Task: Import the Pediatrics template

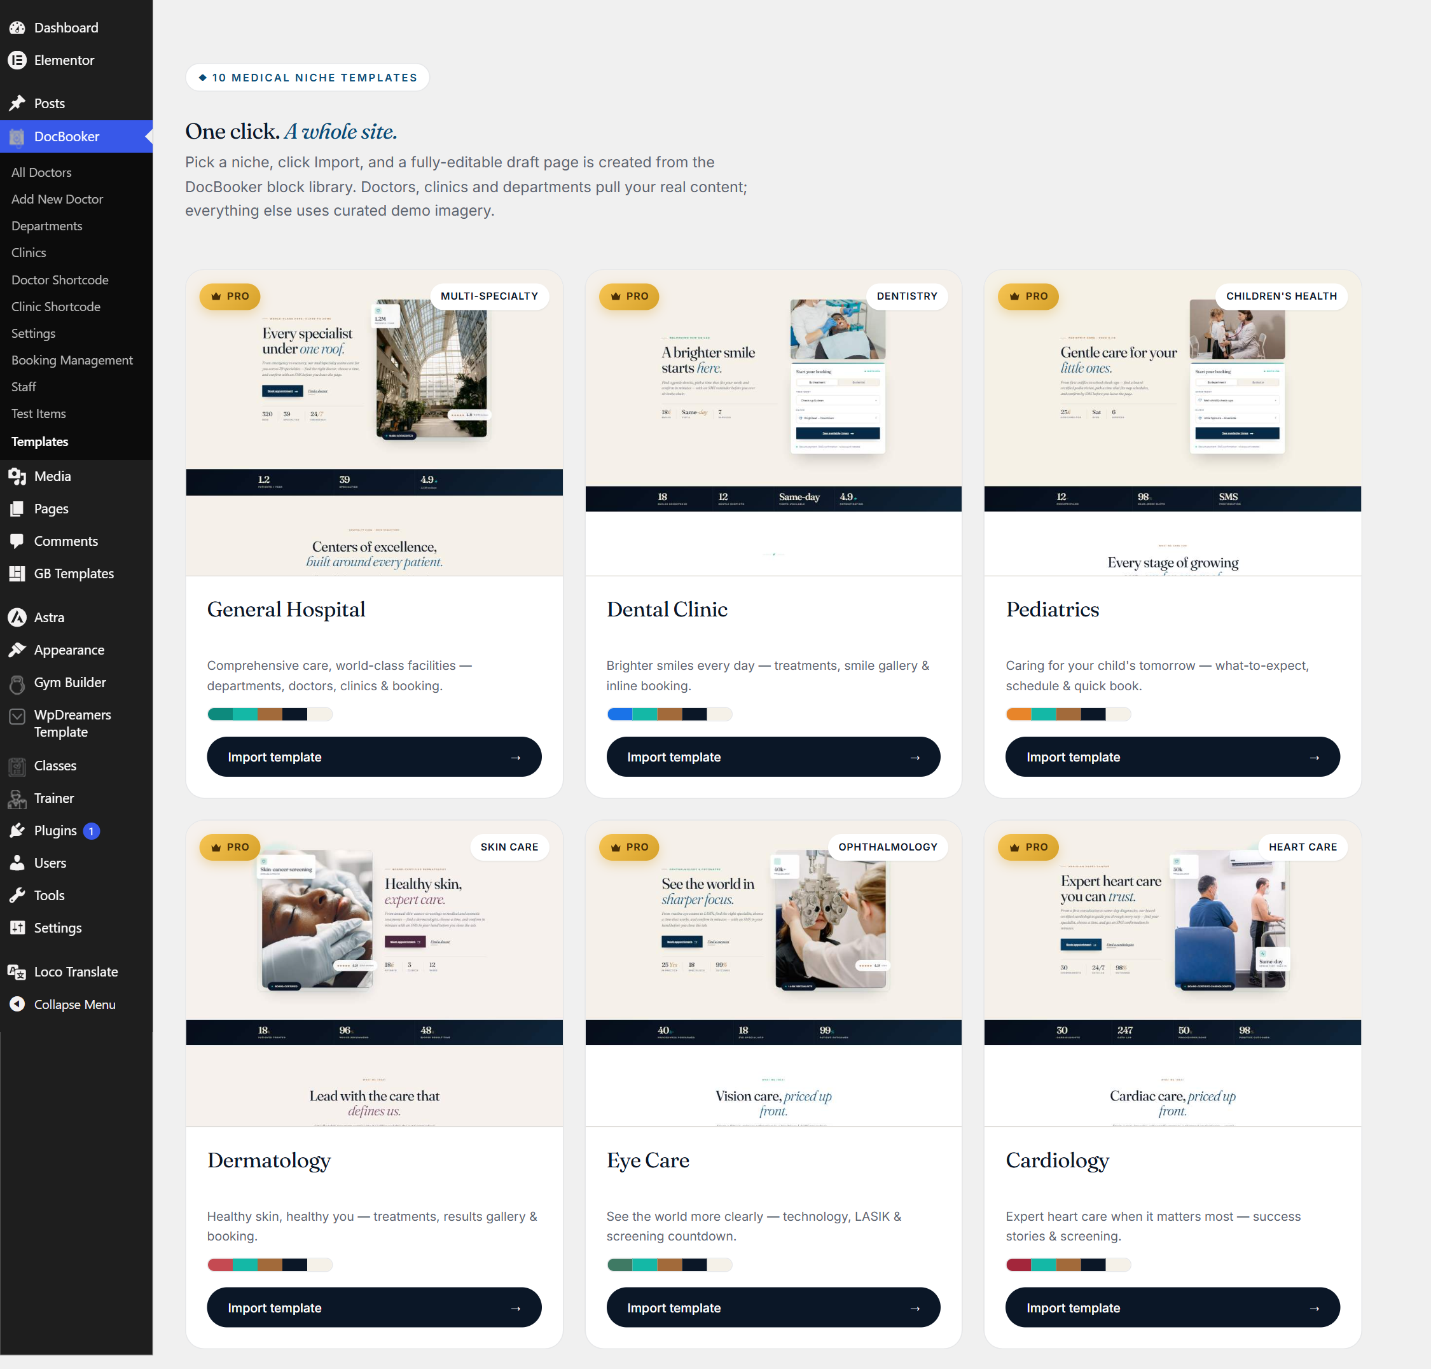Action: [x=1173, y=757]
